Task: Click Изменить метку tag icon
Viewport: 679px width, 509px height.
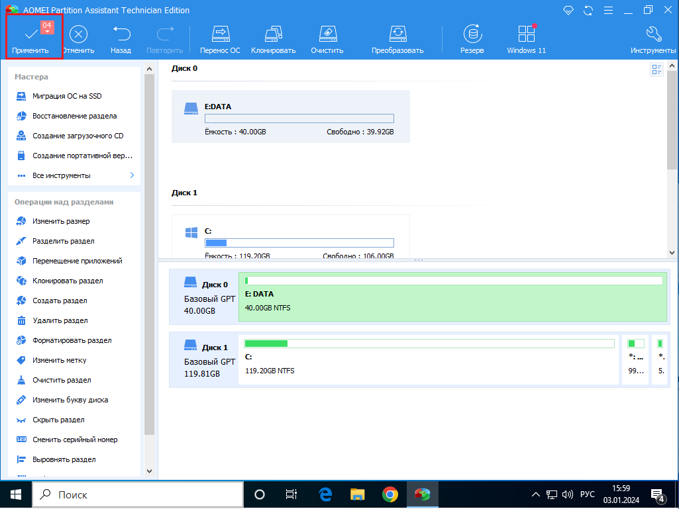Action: [x=21, y=360]
